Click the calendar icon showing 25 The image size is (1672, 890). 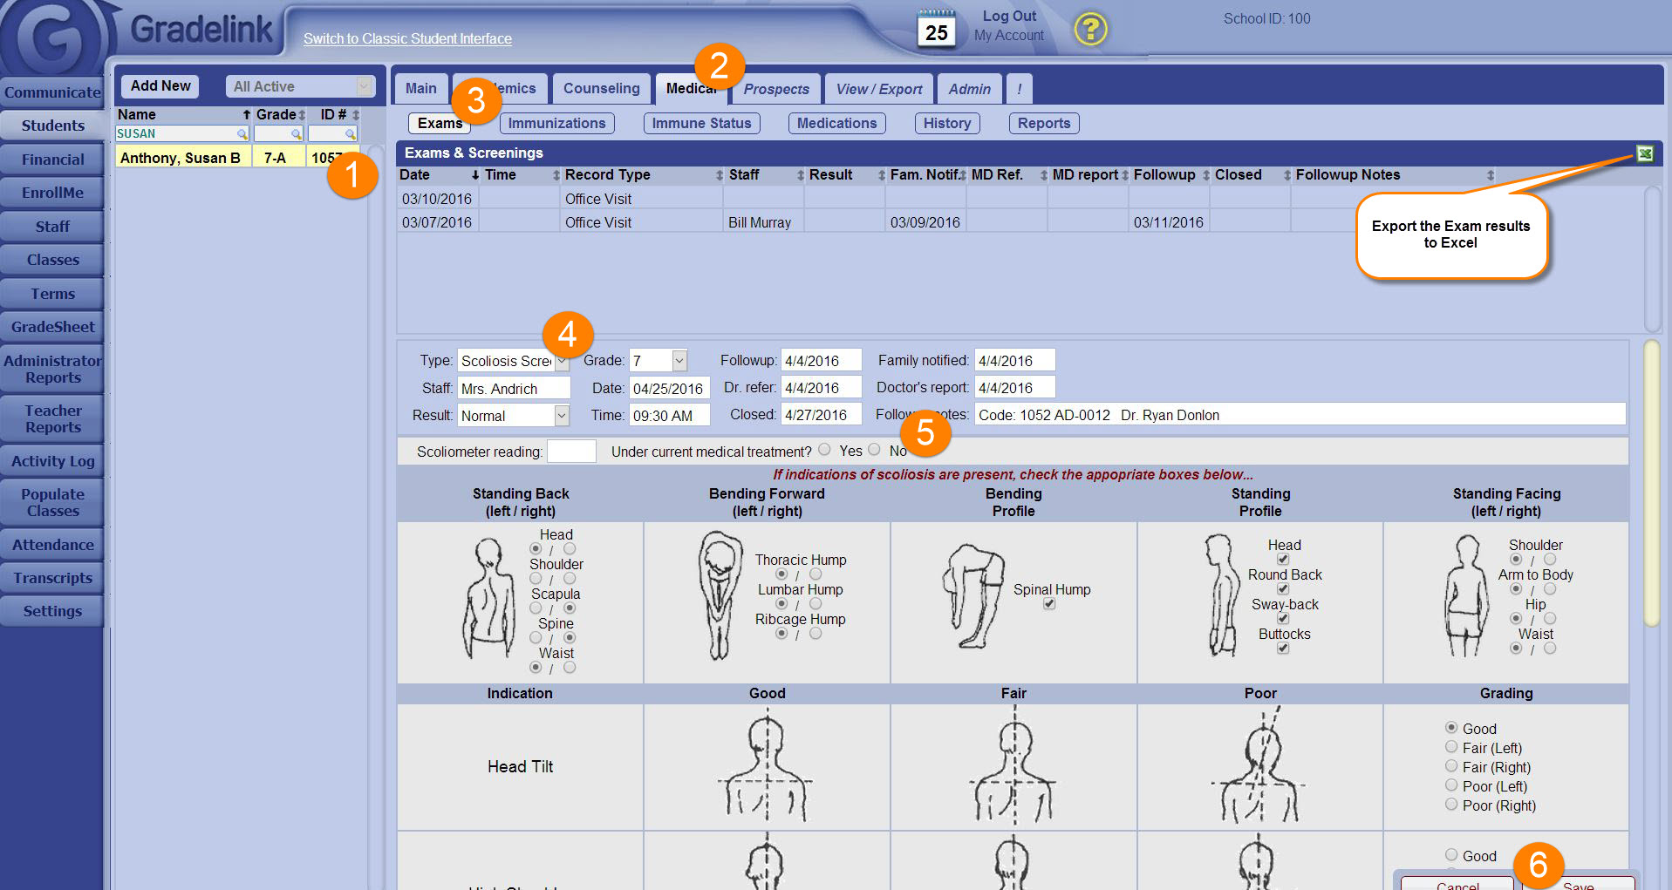(x=936, y=29)
